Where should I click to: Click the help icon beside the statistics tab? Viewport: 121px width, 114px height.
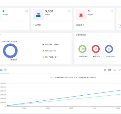click(5, 70)
